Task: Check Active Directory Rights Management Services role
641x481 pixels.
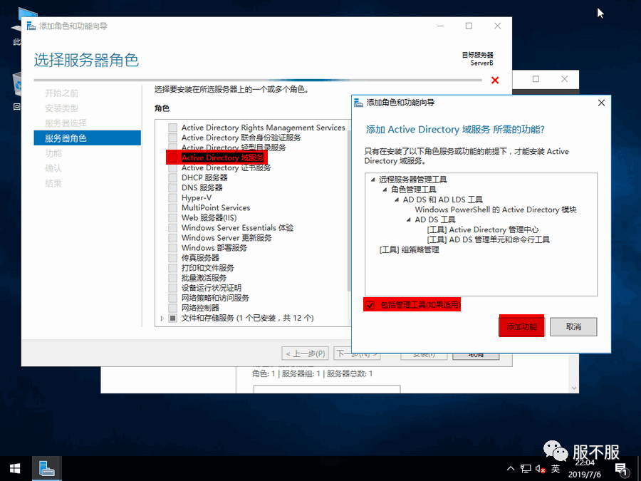Action: click(173, 128)
